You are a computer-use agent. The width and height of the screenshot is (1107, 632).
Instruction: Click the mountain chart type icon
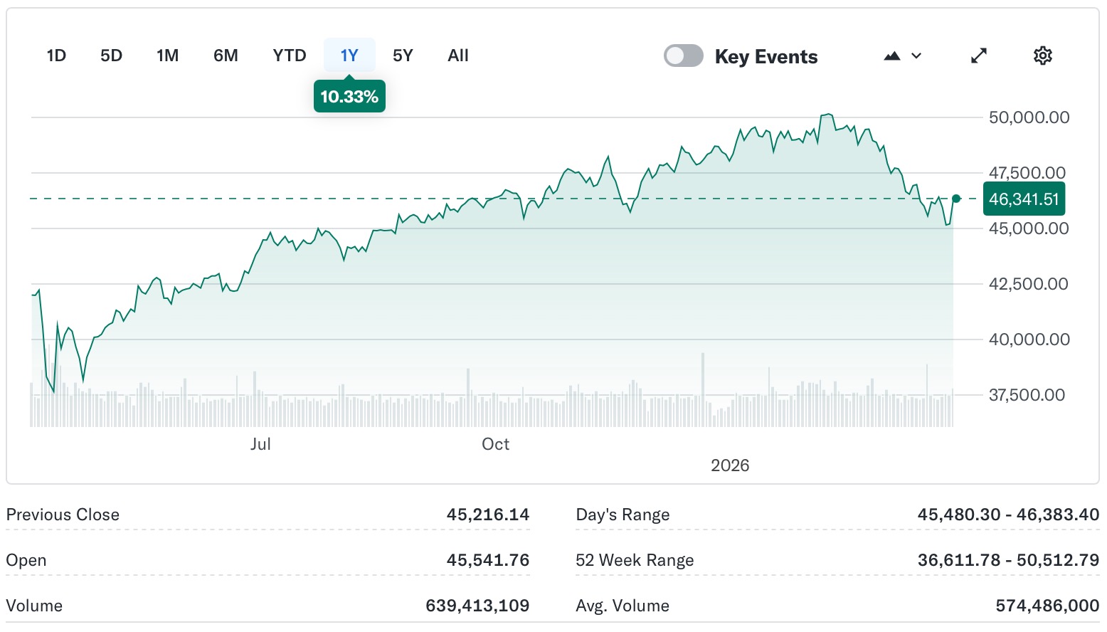click(891, 56)
